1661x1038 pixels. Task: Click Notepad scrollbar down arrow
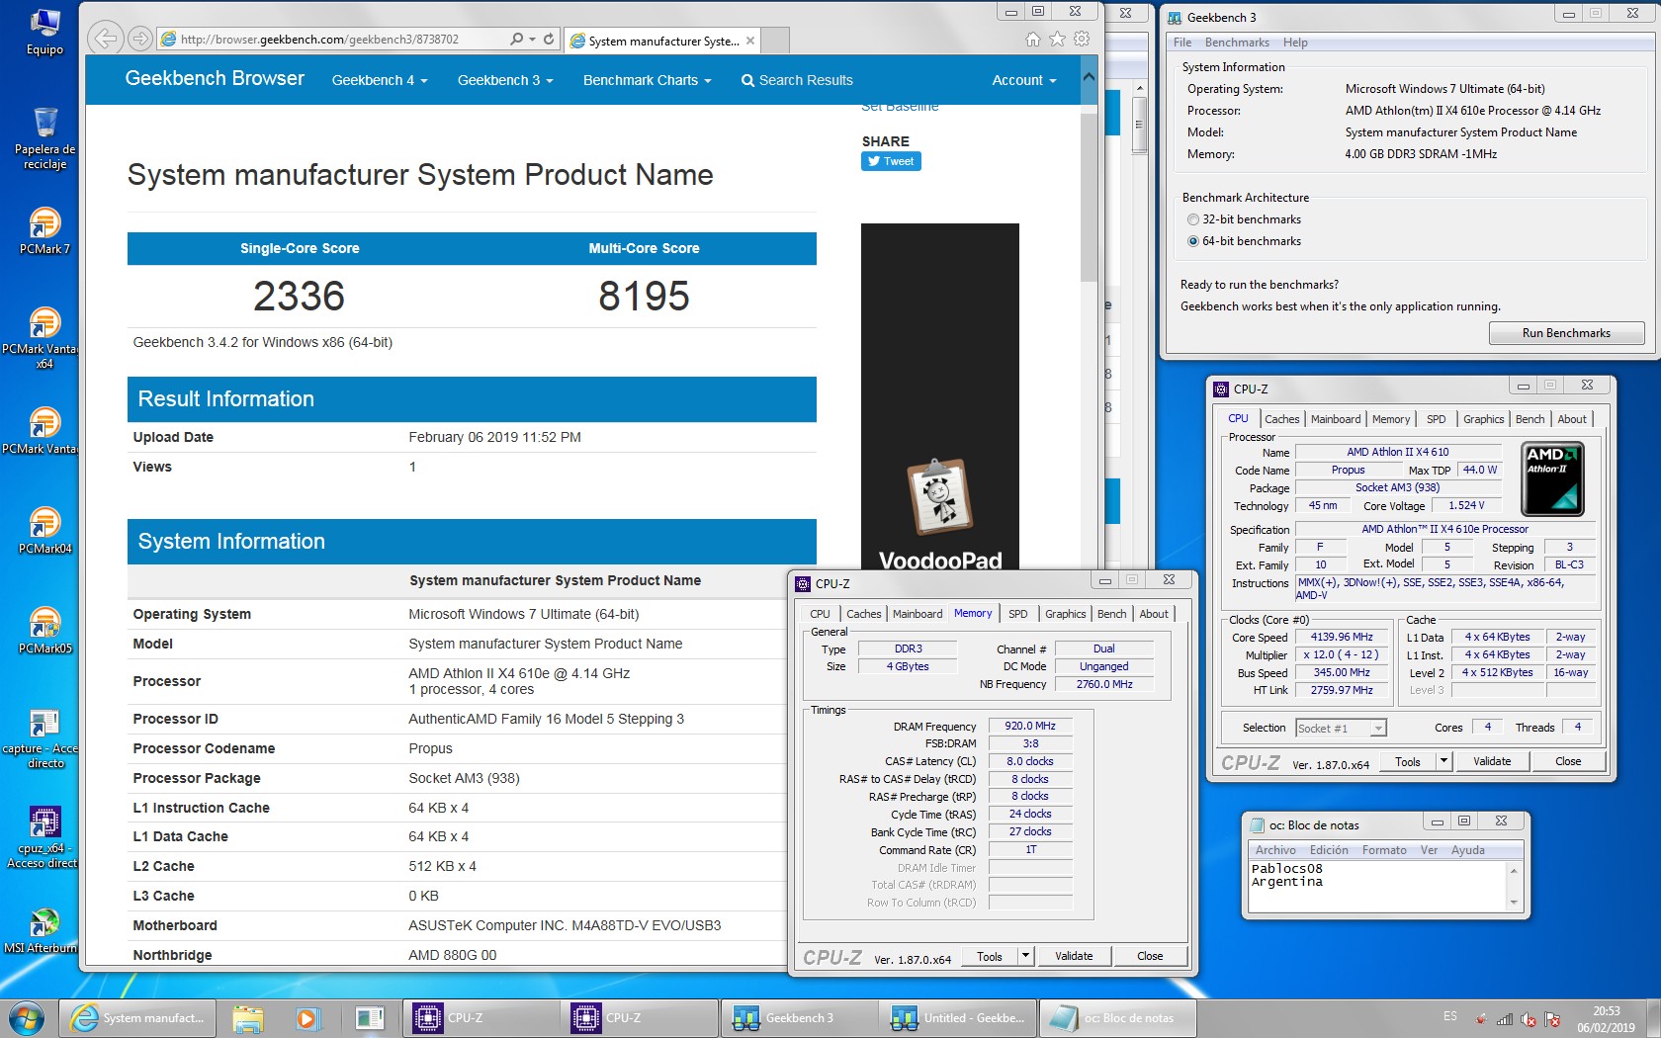[x=1514, y=903]
